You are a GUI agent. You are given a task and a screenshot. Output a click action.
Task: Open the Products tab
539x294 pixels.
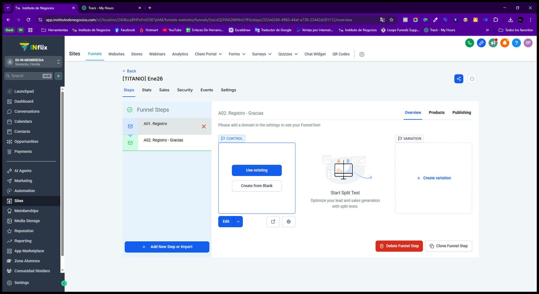tap(437, 113)
